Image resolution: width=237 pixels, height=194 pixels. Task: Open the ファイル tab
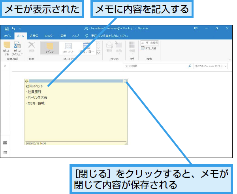(x=7, y=36)
